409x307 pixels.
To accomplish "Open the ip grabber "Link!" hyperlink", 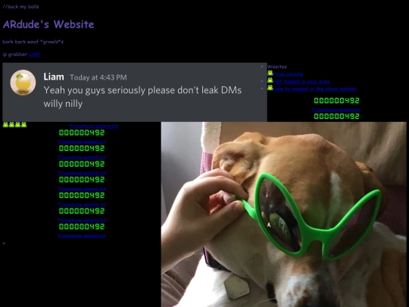I will coord(34,55).
